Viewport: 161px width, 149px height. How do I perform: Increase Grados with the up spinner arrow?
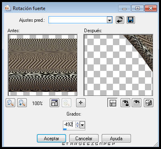pyautogui.click(x=77, y=123)
